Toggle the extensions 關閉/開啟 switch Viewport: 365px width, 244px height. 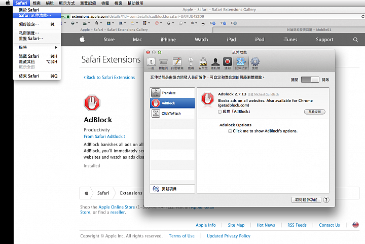coord(310,80)
